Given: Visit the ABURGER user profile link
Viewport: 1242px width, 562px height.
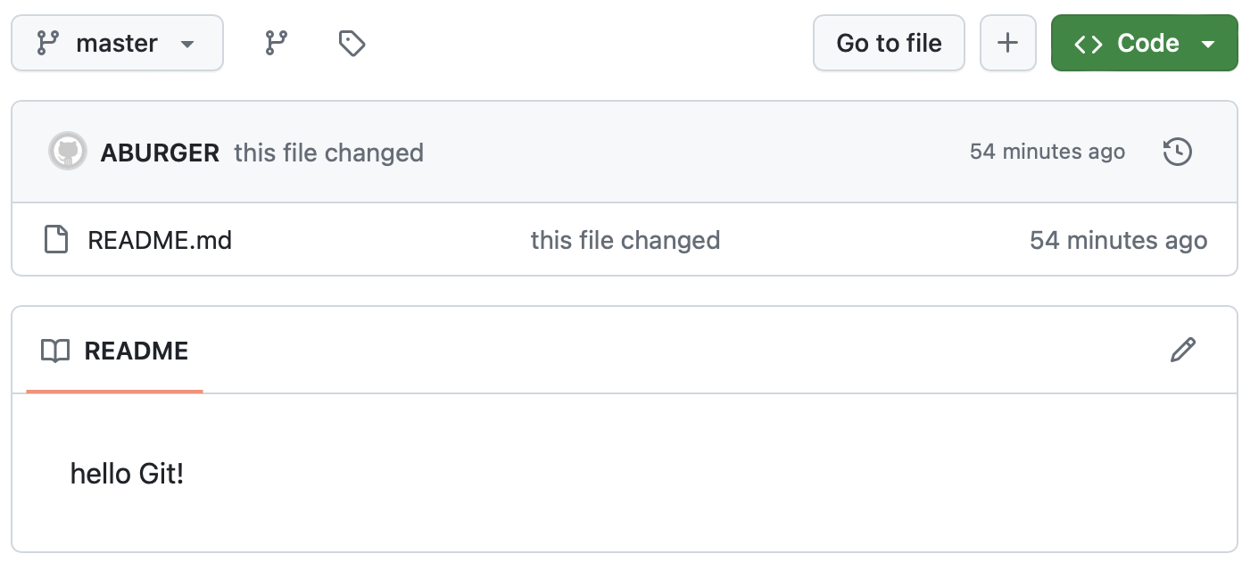Looking at the screenshot, I should click(160, 153).
